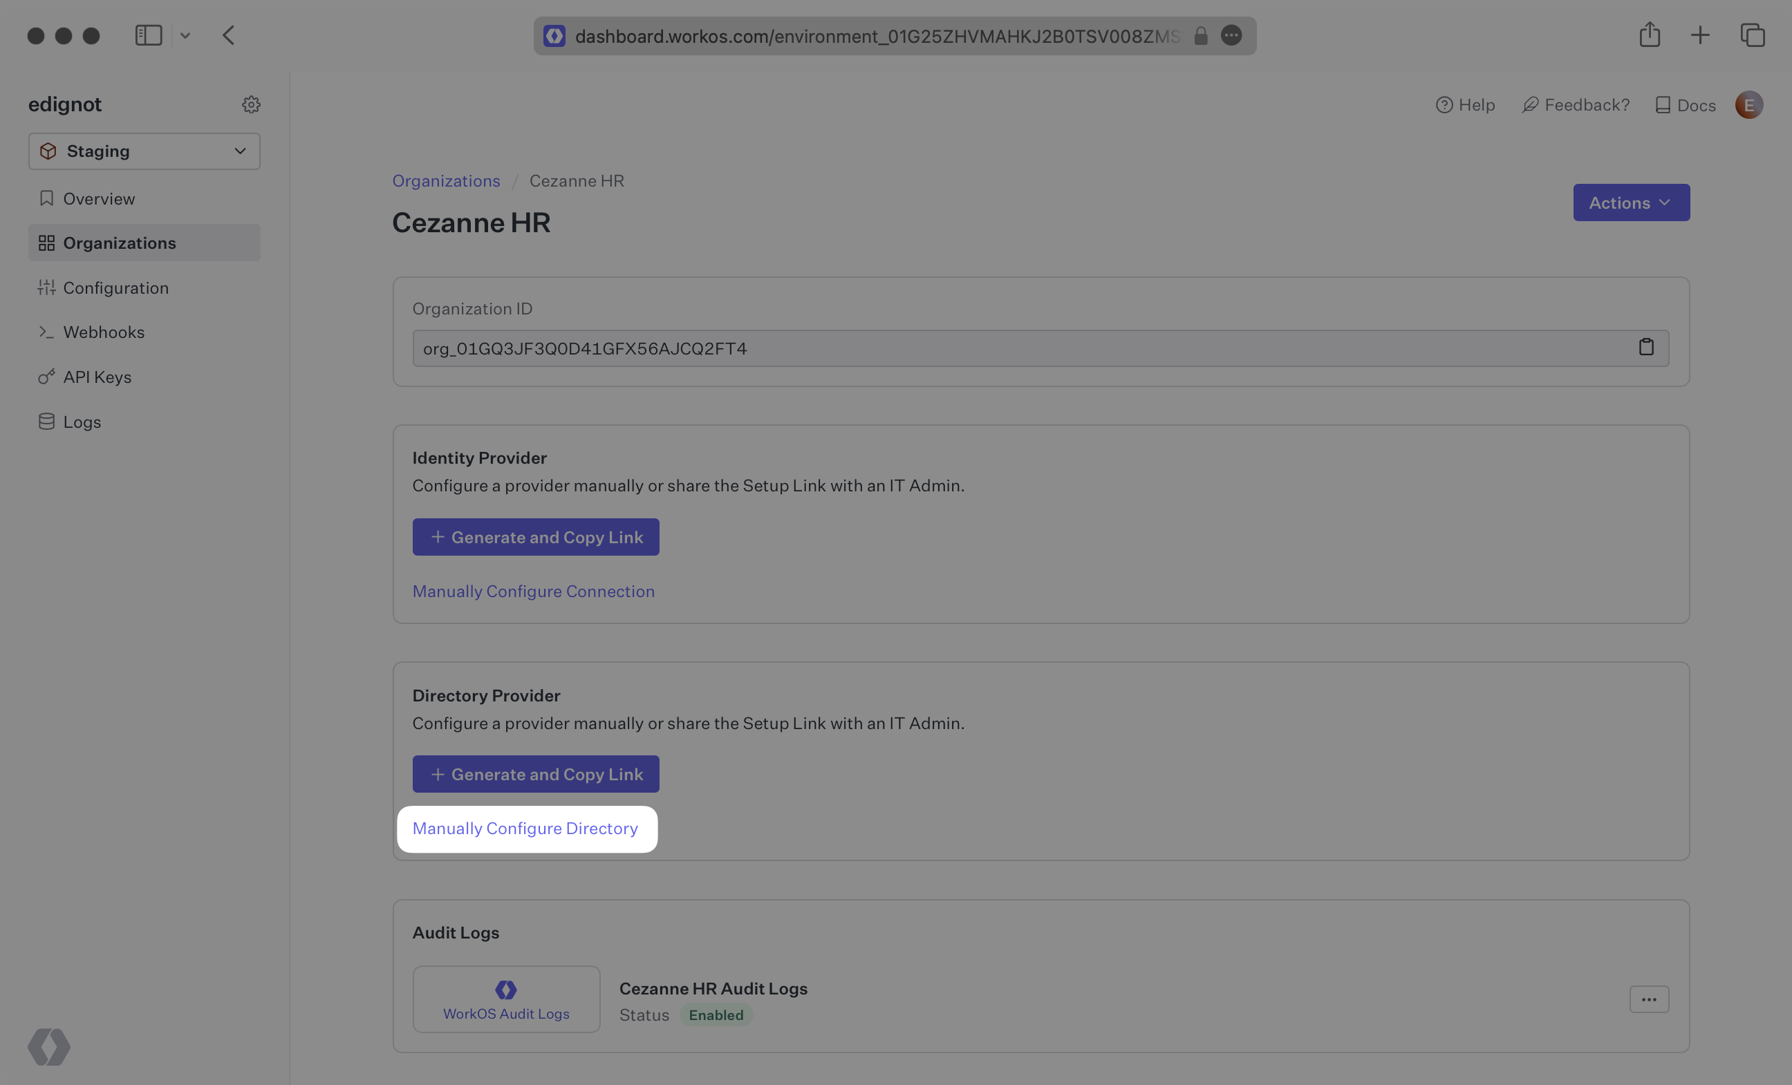Image resolution: width=1792 pixels, height=1085 pixels.
Task: Copy the Organization ID using the clipboard icon
Action: pos(1647,347)
